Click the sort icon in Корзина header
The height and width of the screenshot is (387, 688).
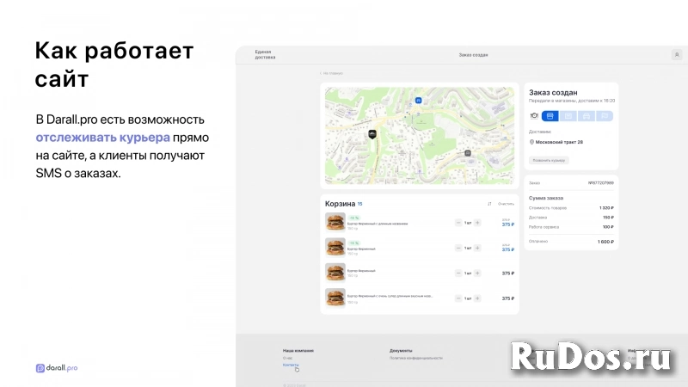[x=489, y=204]
